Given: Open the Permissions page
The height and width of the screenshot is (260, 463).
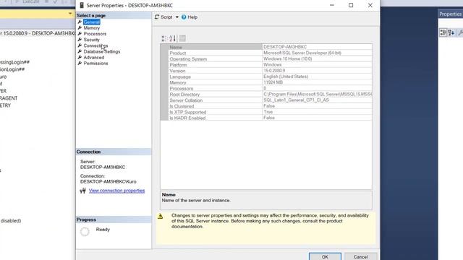Looking at the screenshot, I should pyautogui.click(x=95, y=64).
